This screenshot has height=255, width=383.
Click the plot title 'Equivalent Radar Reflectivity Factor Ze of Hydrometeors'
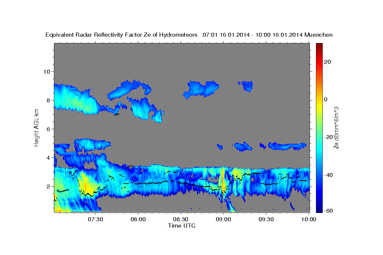(x=121, y=35)
